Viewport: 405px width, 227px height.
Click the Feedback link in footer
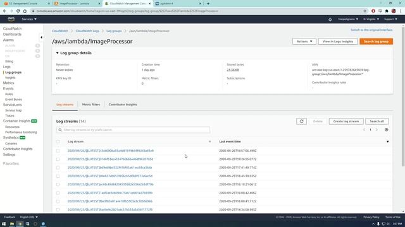[9, 217]
